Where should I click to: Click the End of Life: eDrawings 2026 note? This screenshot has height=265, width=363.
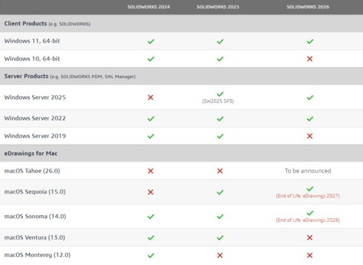(x=308, y=220)
